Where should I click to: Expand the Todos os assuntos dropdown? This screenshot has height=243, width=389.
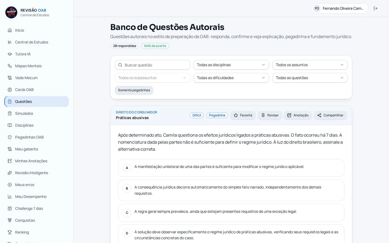click(x=310, y=65)
